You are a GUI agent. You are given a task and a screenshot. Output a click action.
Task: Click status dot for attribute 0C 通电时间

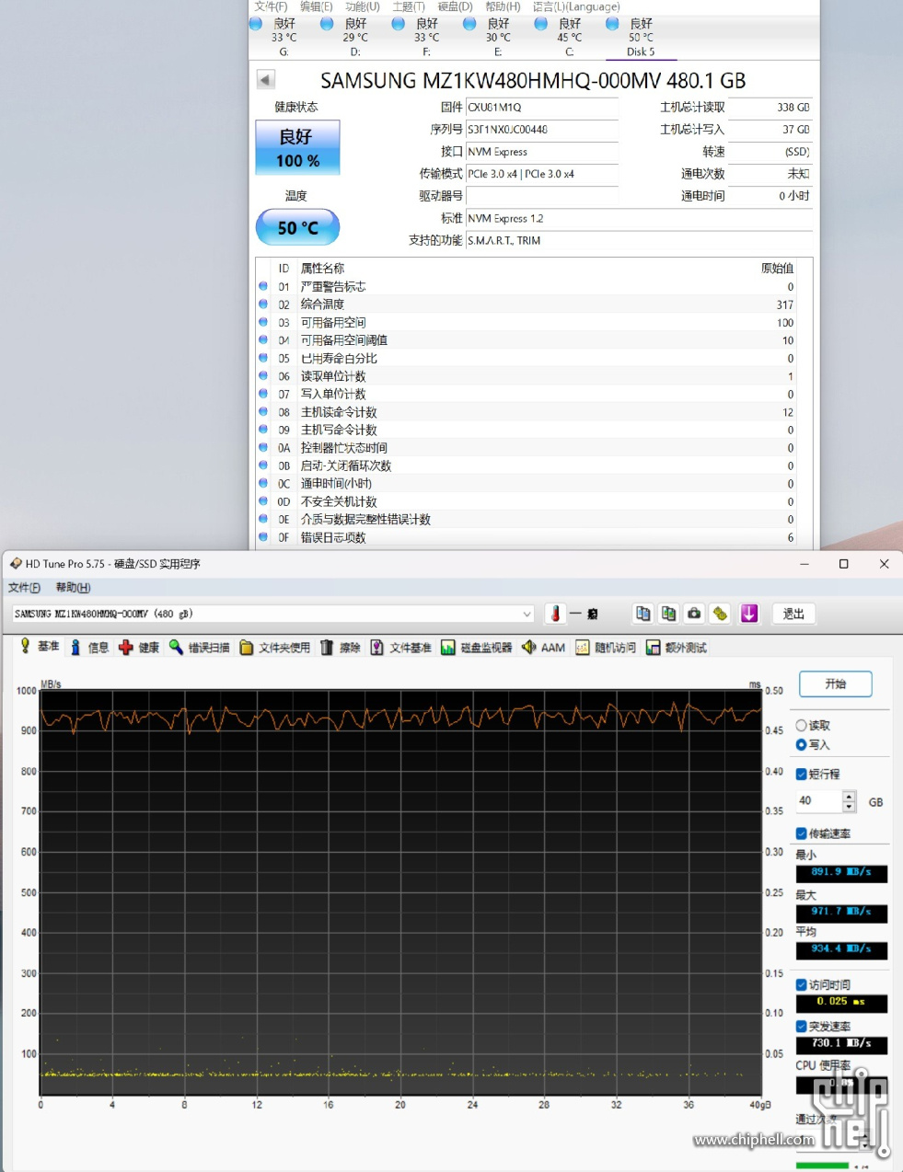pos(263,484)
